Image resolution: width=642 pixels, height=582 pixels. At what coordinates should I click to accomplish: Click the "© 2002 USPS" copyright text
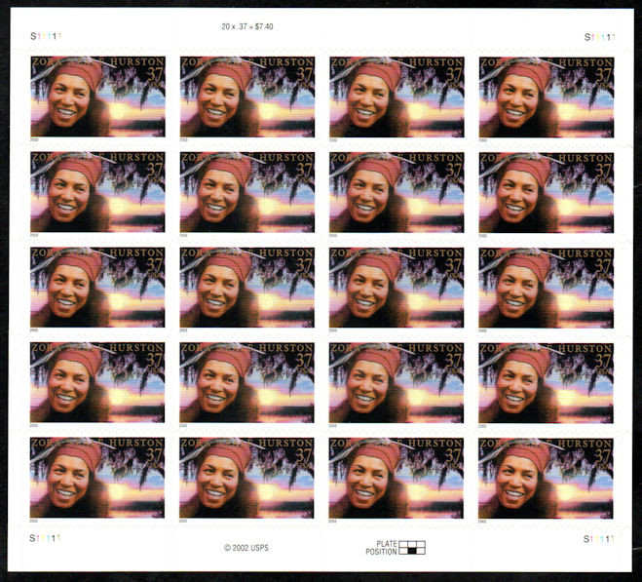[246, 548]
